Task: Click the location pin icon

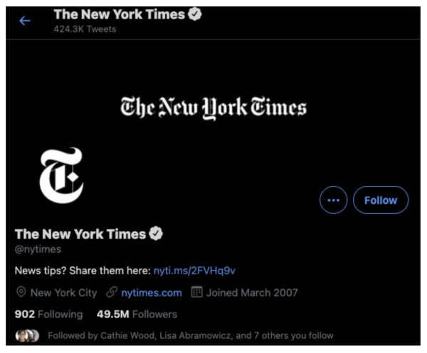Action: (21, 293)
